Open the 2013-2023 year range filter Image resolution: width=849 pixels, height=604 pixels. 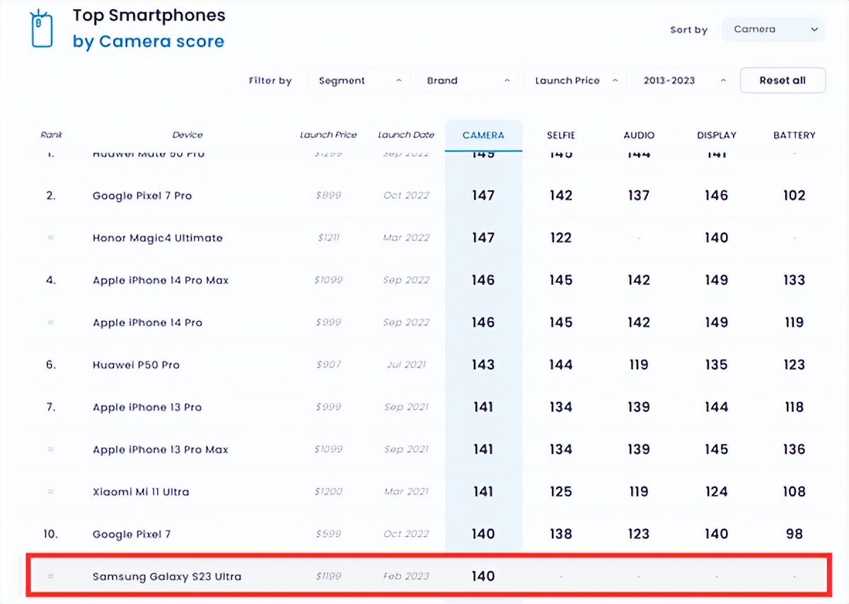click(683, 81)
